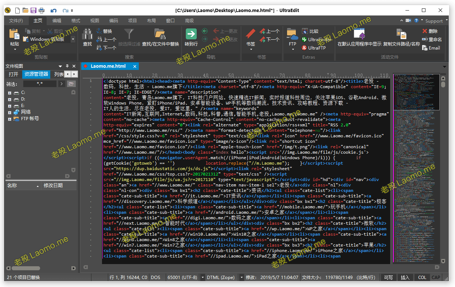Image resolution: width=455 pixels, height=287 pixels.
Task: Click the green navigate-back circle arrow
Action: click(205, 31)
